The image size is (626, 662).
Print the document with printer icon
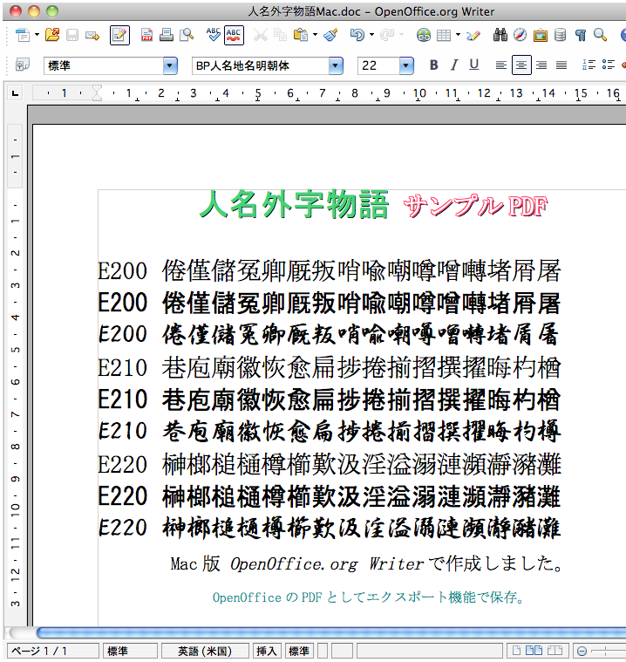coord(167,35)
